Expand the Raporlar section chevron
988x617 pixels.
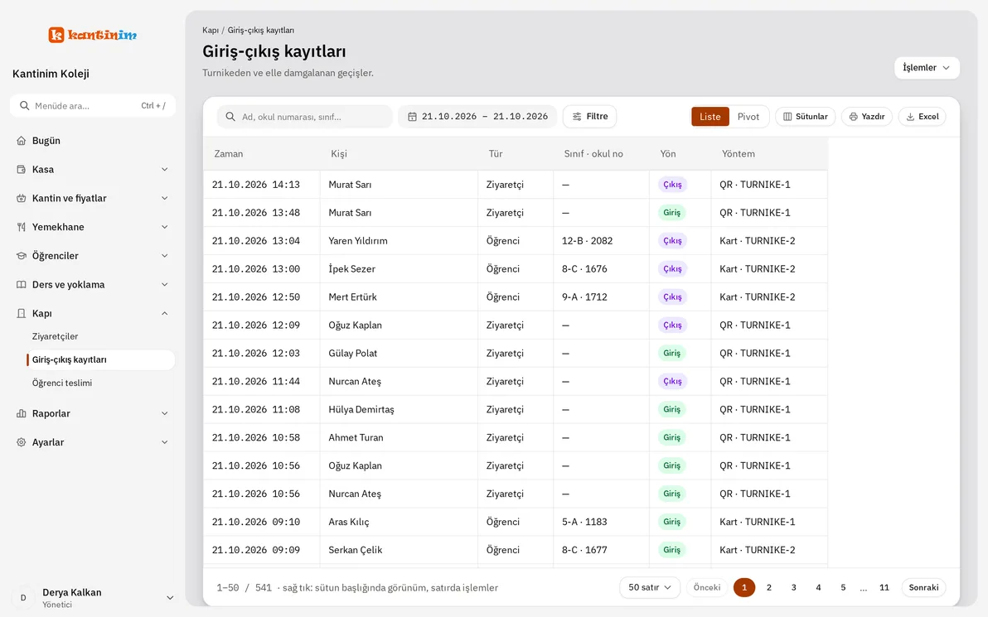(x=164, y=413)
